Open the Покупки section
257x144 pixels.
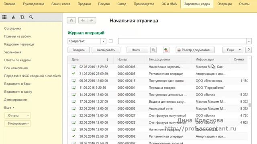(104, 4)
